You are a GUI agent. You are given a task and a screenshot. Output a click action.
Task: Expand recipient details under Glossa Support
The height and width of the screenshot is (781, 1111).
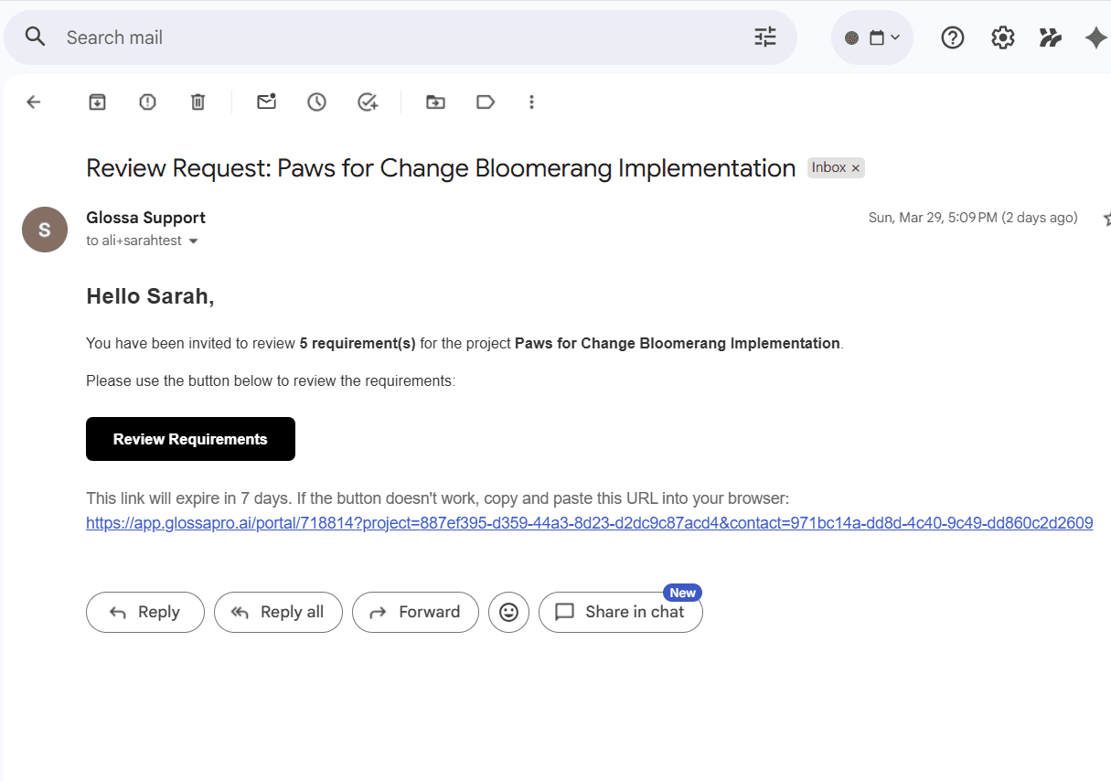(x=193, y=241)
